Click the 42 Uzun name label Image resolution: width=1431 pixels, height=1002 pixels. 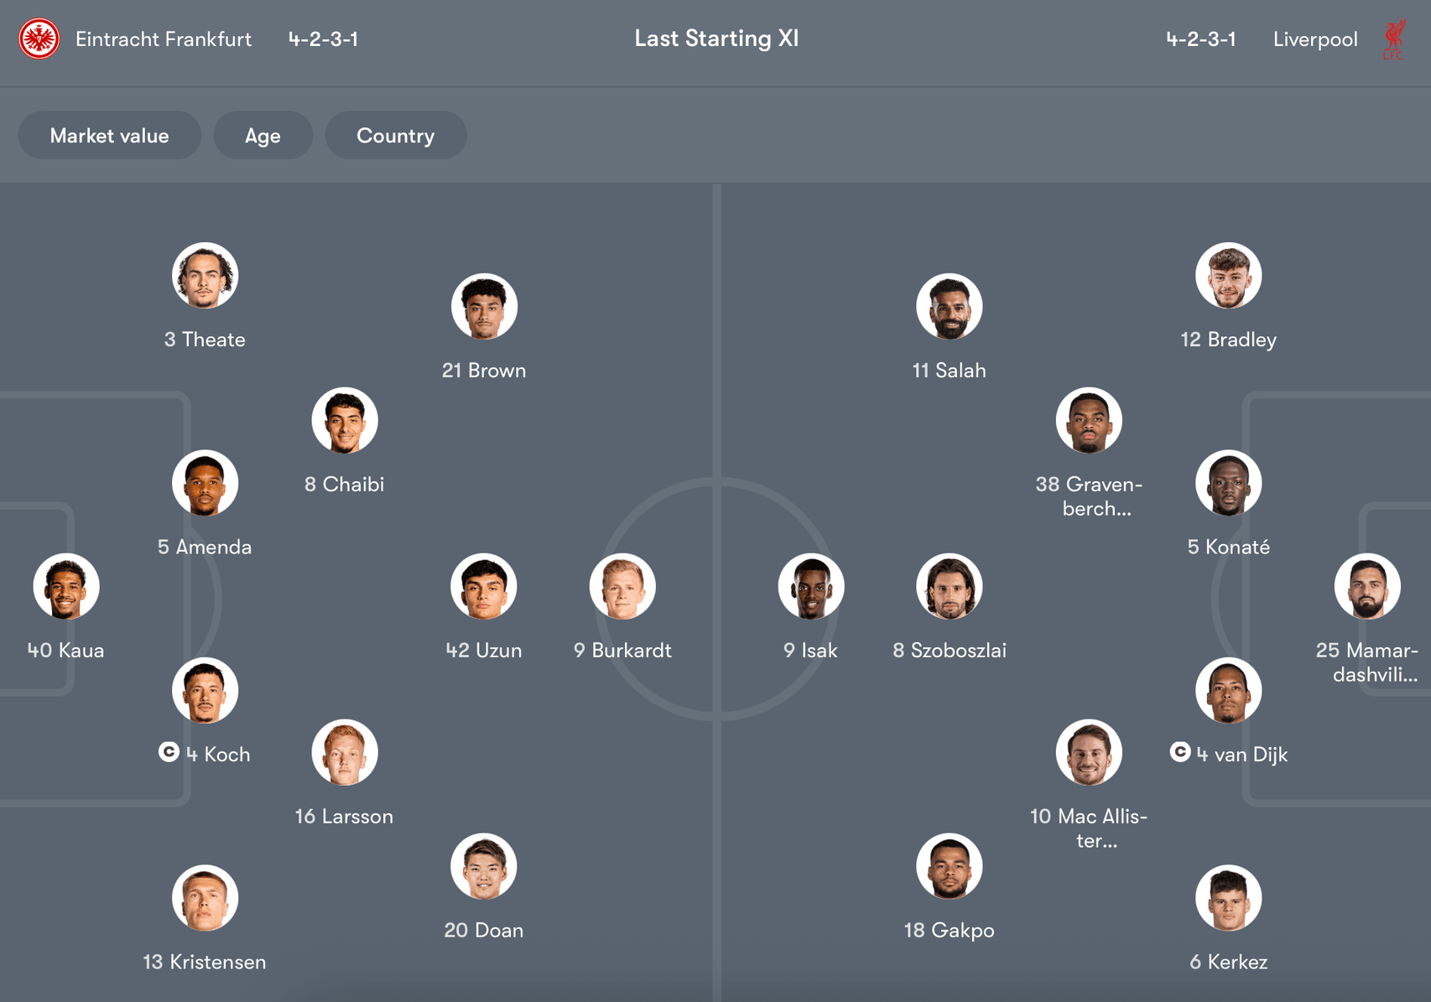pyautogui.click(x=483, y=651)
